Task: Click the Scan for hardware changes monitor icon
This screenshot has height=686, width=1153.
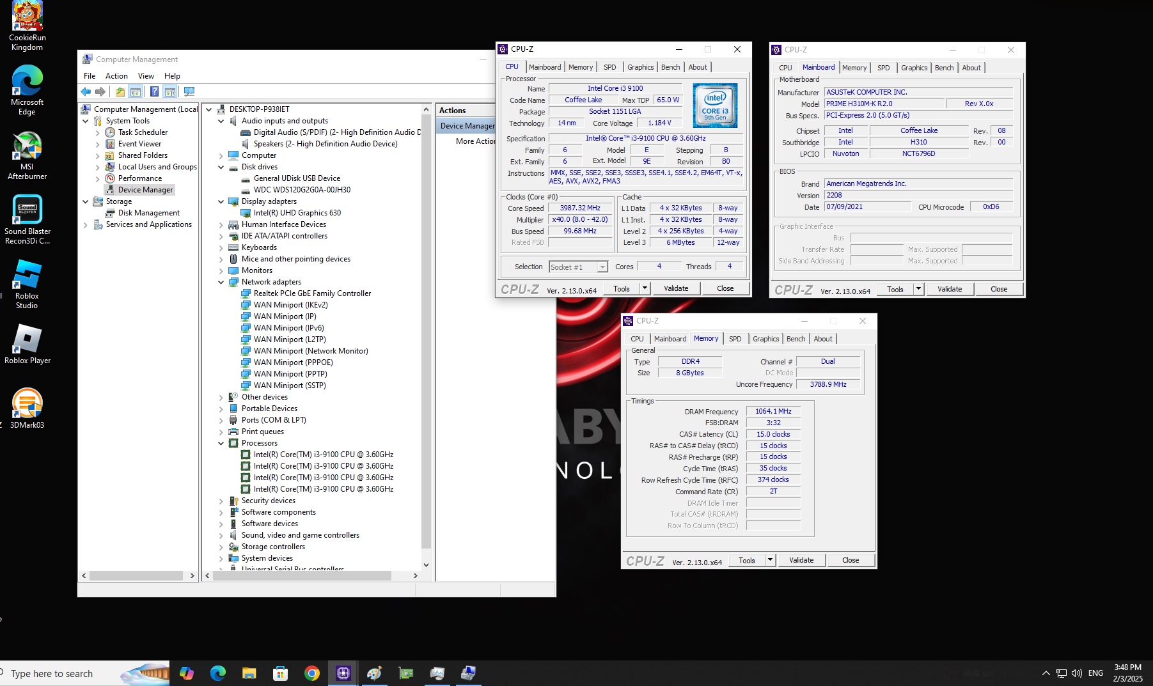Action: 189,92
